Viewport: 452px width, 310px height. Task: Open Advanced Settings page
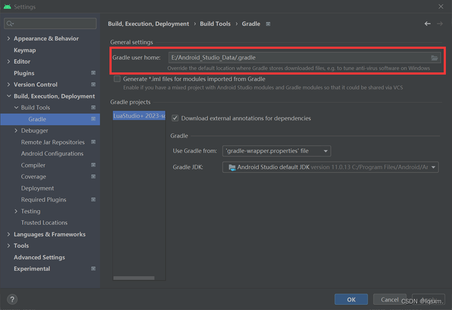[x=39, y=257]
